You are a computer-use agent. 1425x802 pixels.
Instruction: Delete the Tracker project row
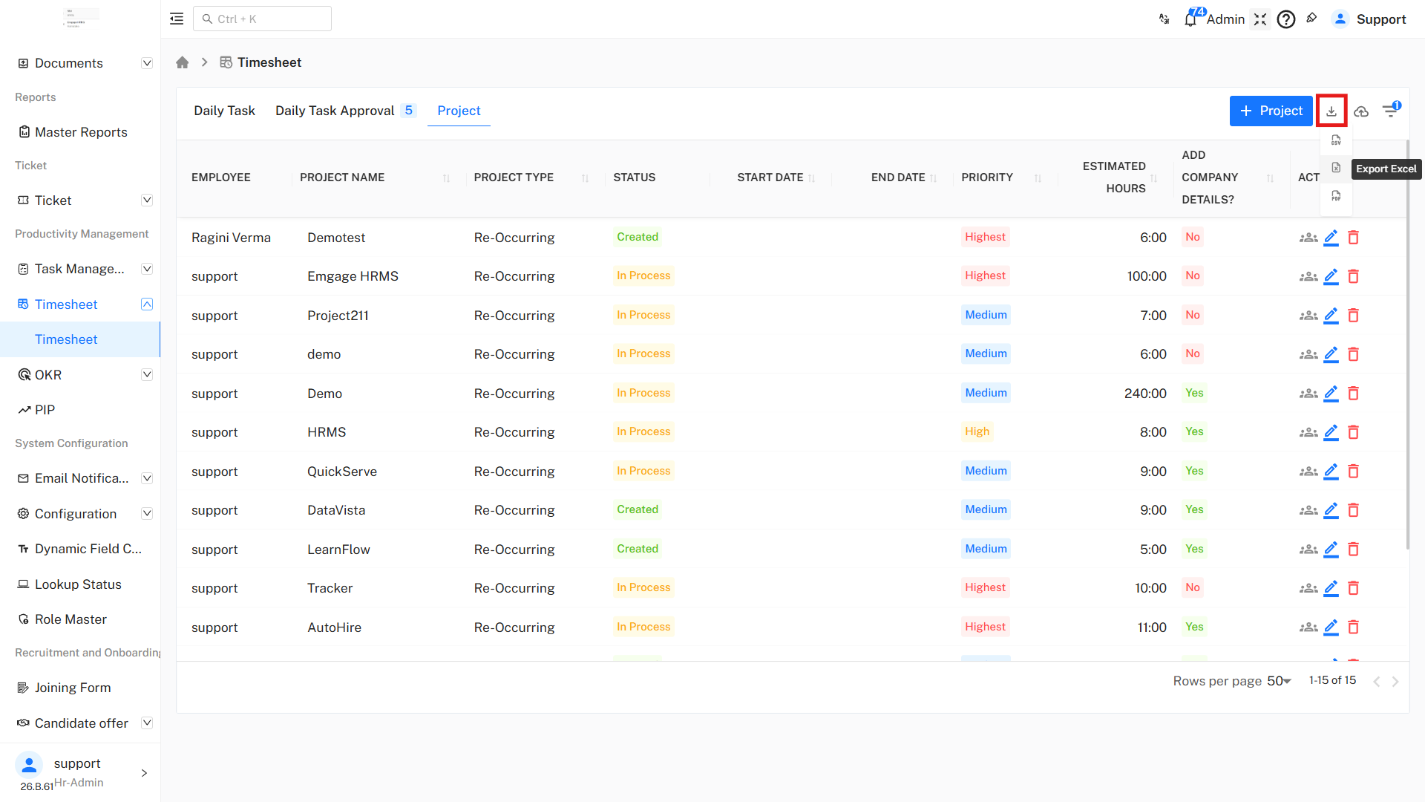(1353, 588)
